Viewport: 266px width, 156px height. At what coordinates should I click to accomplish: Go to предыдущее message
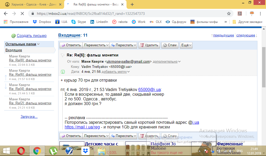point(223,35)
